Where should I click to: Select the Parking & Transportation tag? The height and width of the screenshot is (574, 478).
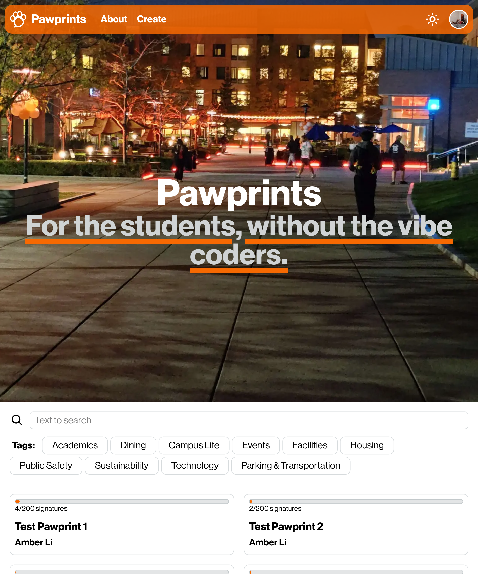click(291, 465)
